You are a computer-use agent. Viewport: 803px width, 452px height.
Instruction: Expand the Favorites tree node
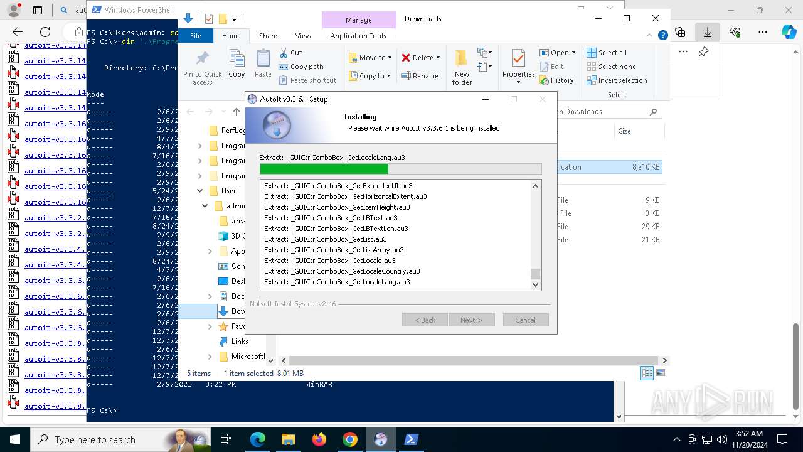pos(210,326)
